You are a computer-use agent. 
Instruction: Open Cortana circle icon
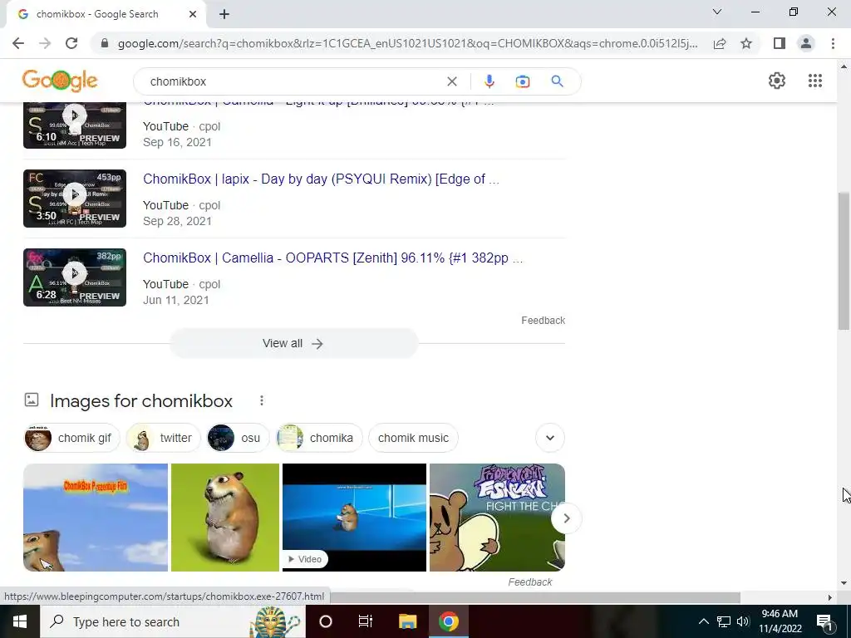[326, 621]
